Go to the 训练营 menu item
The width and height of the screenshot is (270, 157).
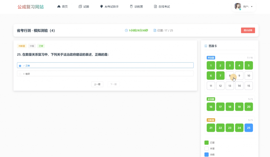click(x=136, y=7)
